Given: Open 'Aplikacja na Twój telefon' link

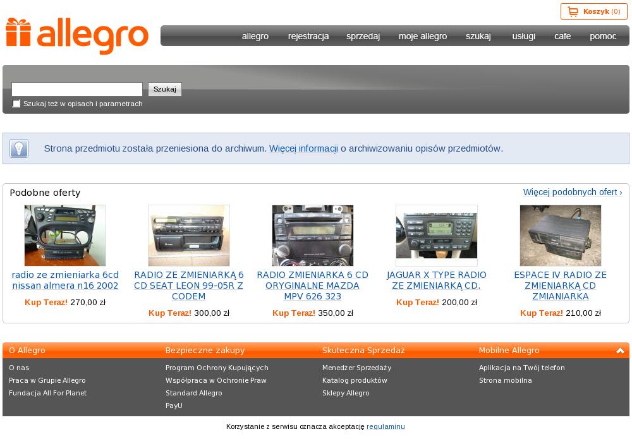Looking at the screenshot, I should 521,368.
